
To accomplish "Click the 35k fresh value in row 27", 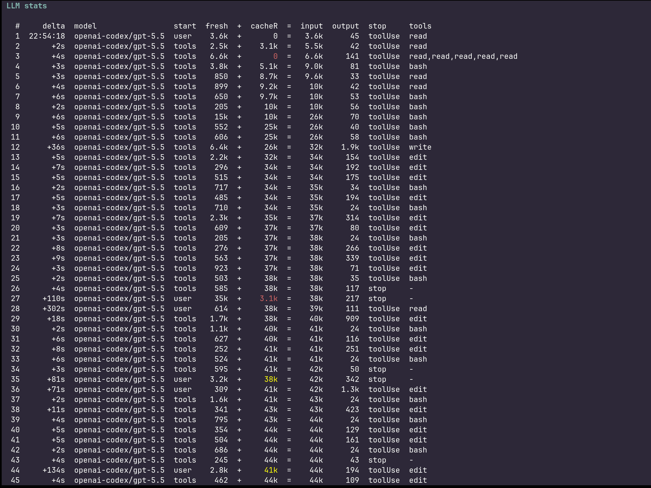I will tap(221, 299).
